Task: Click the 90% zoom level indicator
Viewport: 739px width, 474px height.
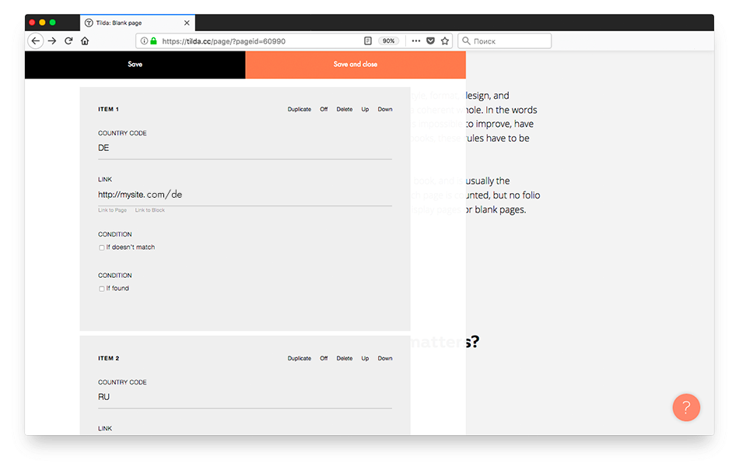Action: coord(388,40)
